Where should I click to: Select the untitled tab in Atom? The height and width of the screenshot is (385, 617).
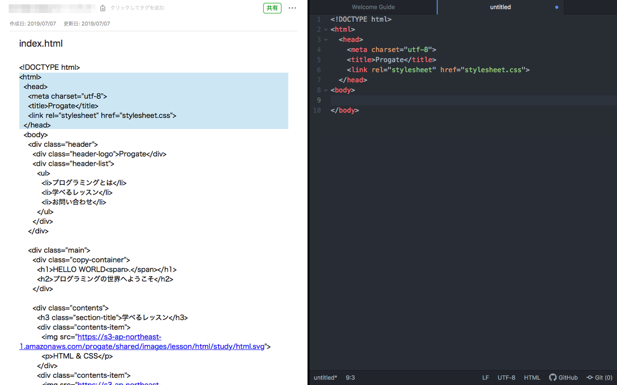(500, 7)
